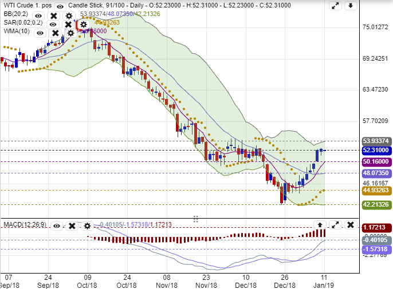Hide the BB(20;2) Bollinger Bands indicator
The image size is (393, 289).
coord(39,15)
